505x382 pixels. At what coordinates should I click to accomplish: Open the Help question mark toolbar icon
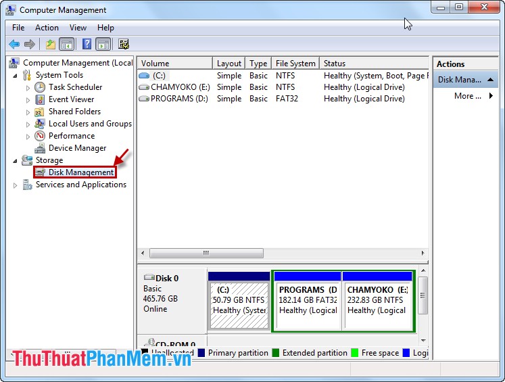(x=87, y=44)
